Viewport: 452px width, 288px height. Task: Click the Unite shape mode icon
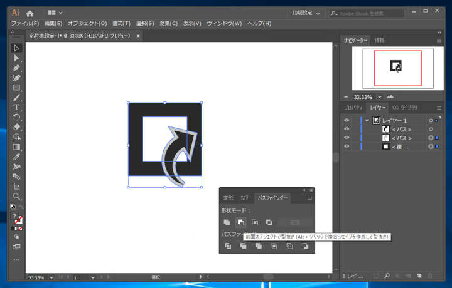(227, 222)
